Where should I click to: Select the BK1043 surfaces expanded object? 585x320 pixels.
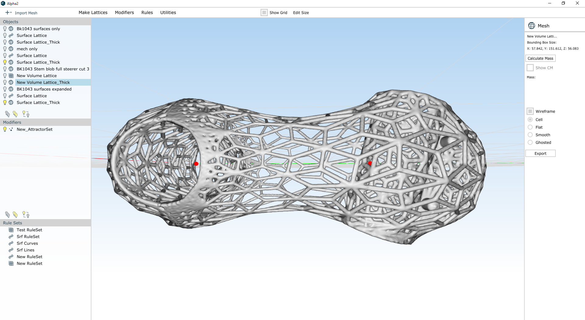44,89
